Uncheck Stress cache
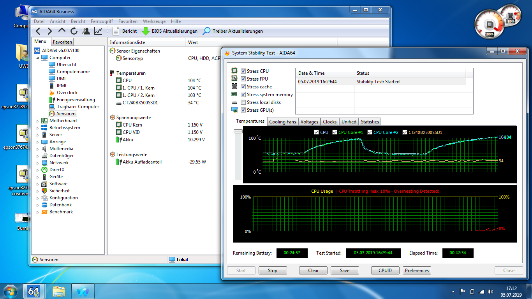Viewport: 532px width, 299px height. tap(243, 87)
